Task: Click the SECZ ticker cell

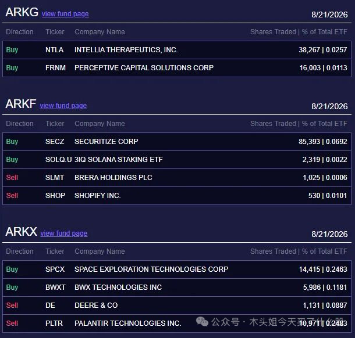Action: (x=55, y=142)
